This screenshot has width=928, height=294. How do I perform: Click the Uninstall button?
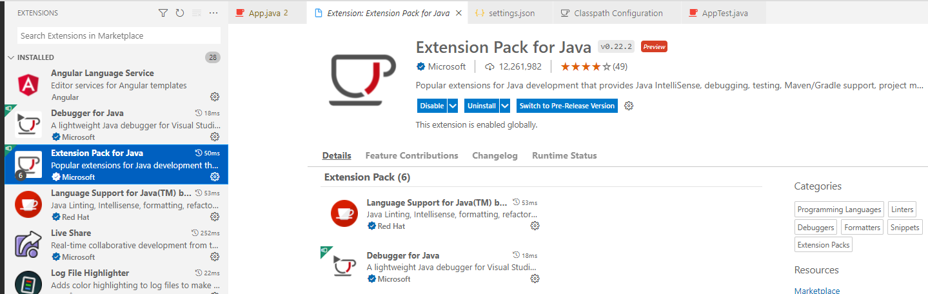tap(481, 106)
